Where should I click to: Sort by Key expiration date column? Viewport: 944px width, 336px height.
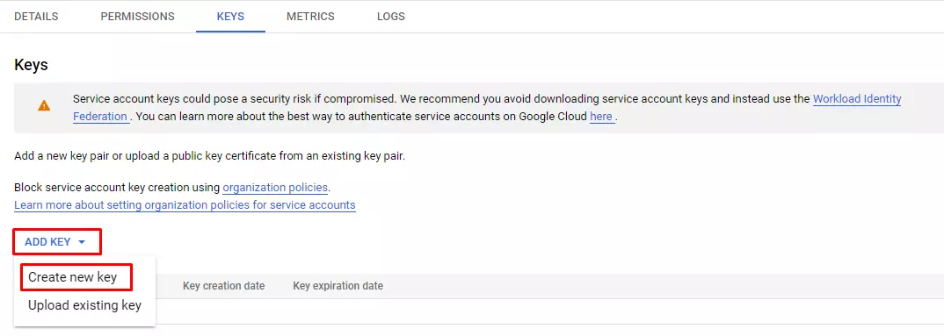click(338, 285)
